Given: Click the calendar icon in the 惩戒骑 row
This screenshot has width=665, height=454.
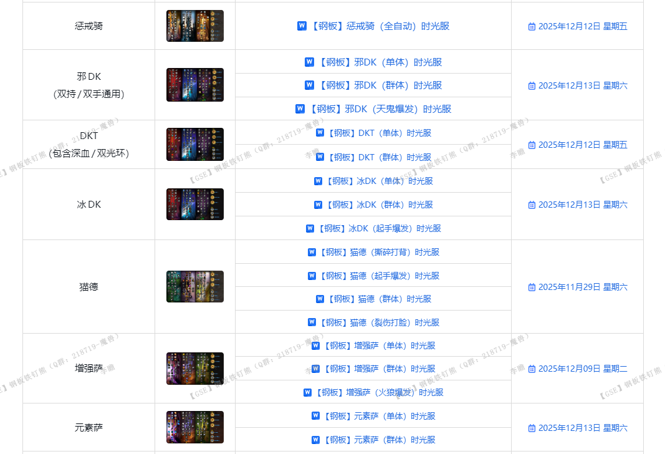Looking at the screenshot, I should [532, 27].
